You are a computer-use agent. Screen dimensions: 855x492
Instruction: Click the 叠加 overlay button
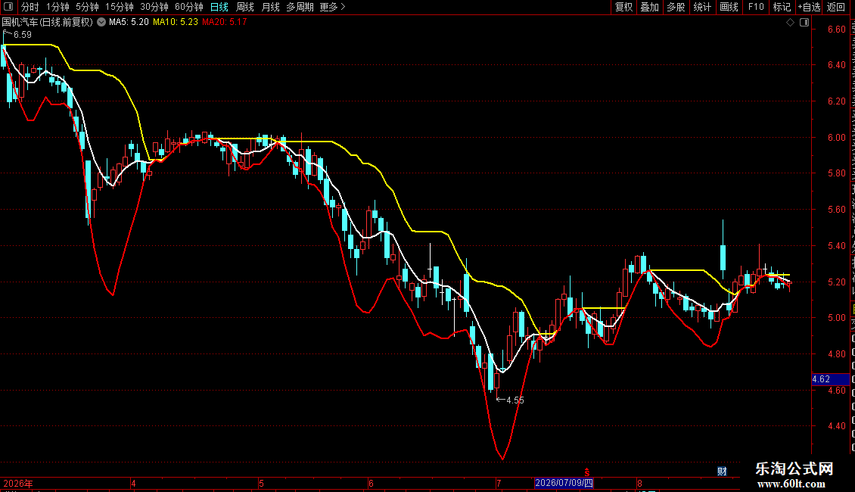(649, 7)
